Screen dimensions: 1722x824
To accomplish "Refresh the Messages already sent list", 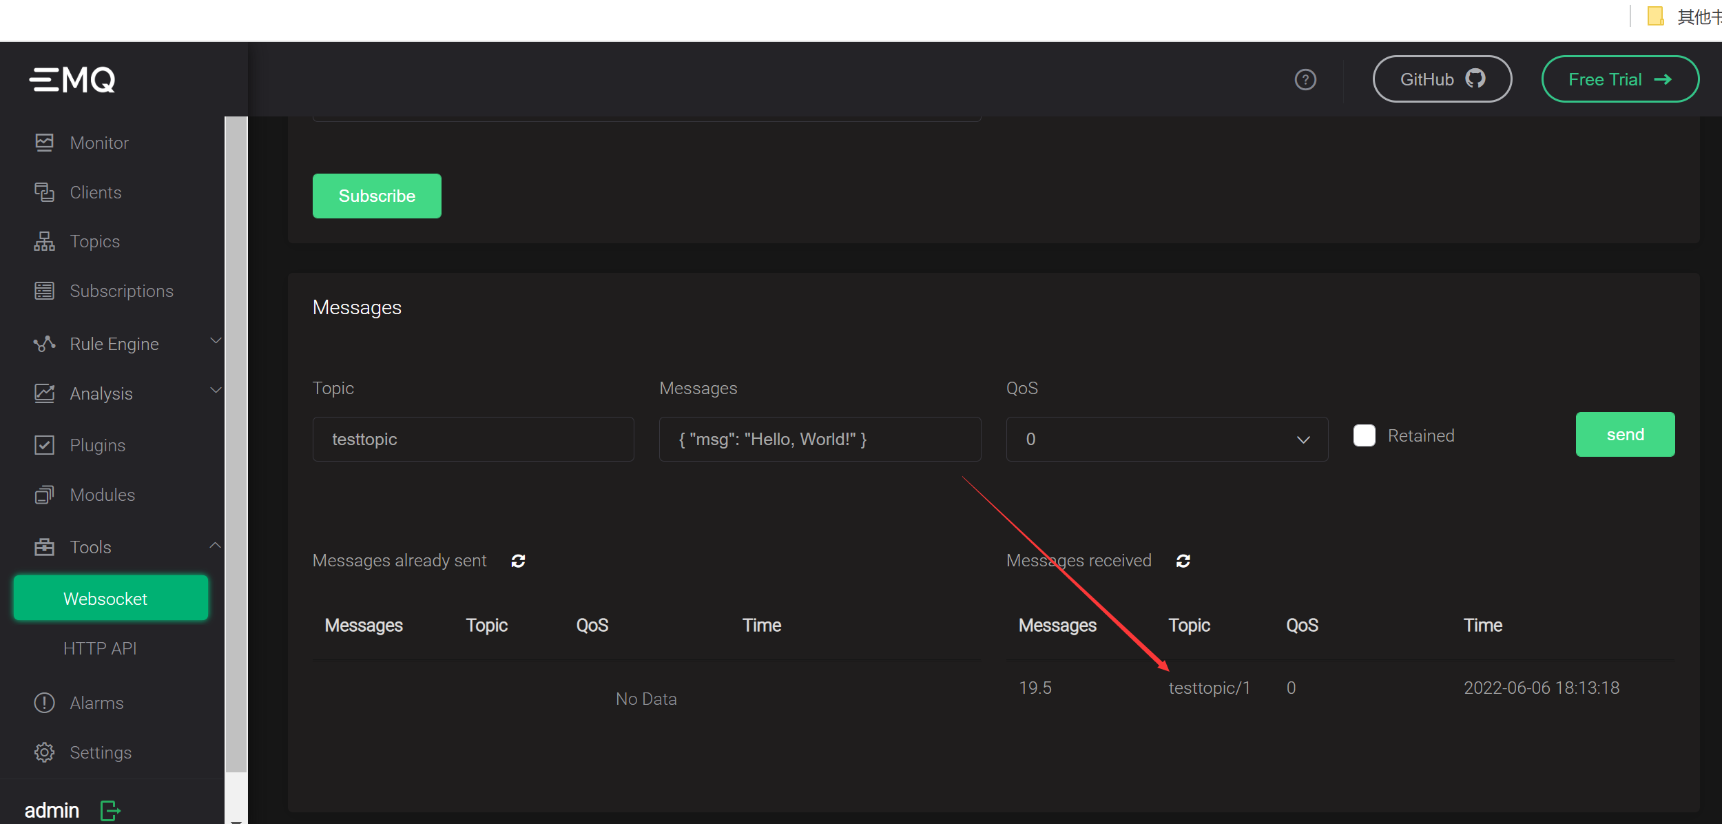I will click(x=519, y=562).
